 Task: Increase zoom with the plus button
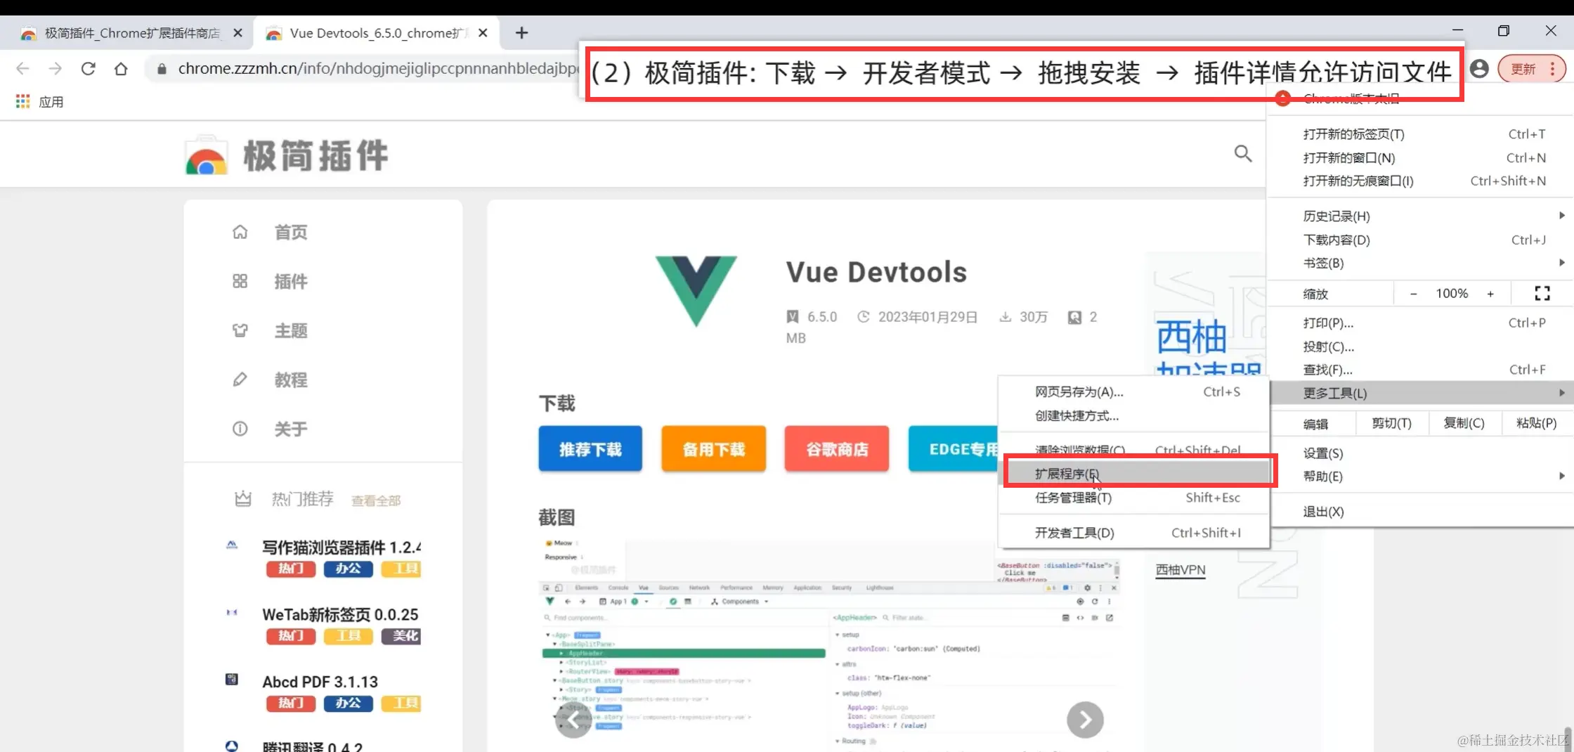coord(1490,294)
